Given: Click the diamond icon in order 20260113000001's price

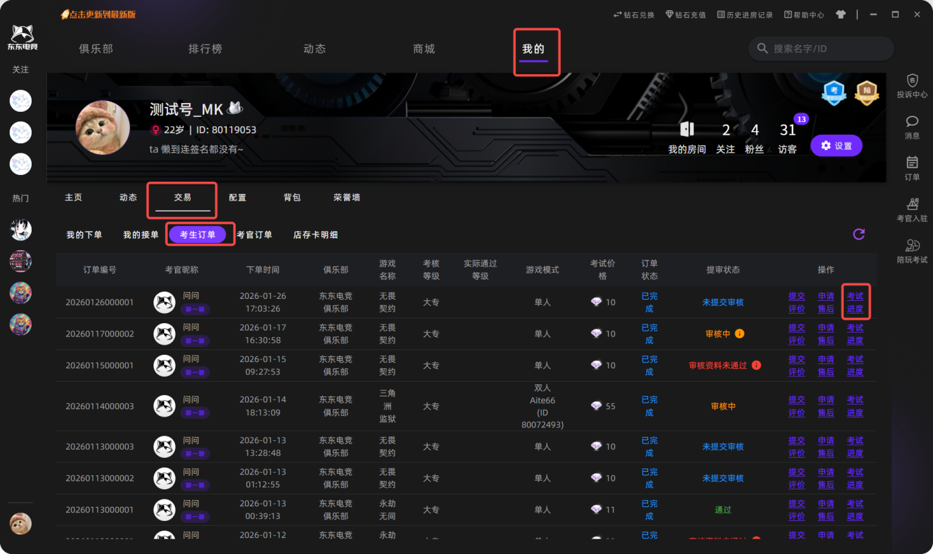Looking at the screenshot, I should tap(596, 510).
